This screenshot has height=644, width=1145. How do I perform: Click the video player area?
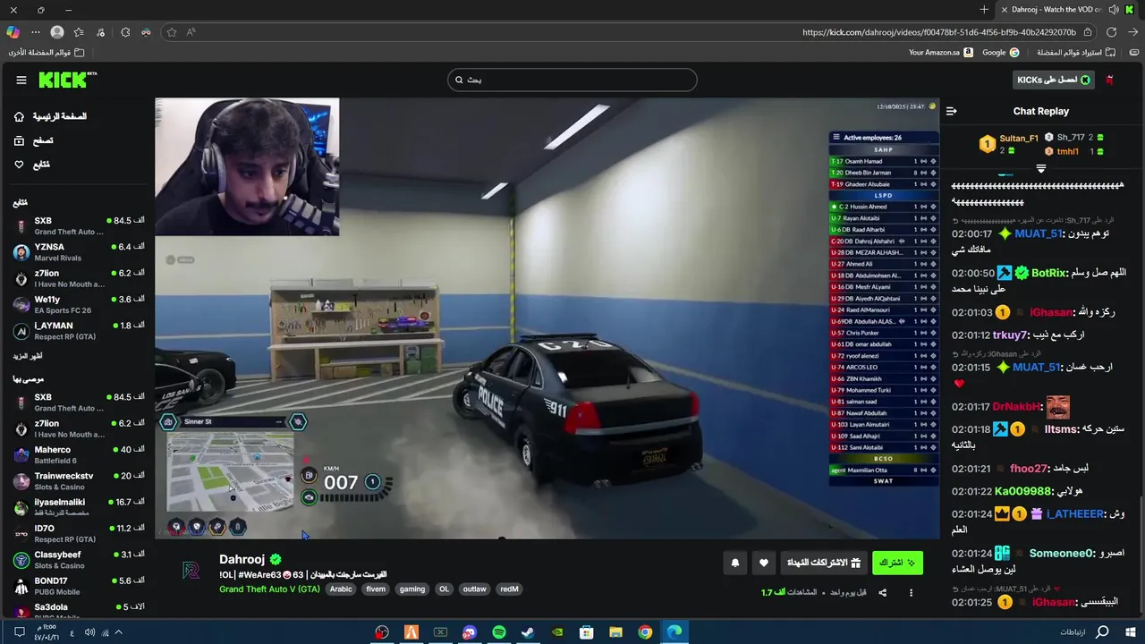(x=547, y=318)
